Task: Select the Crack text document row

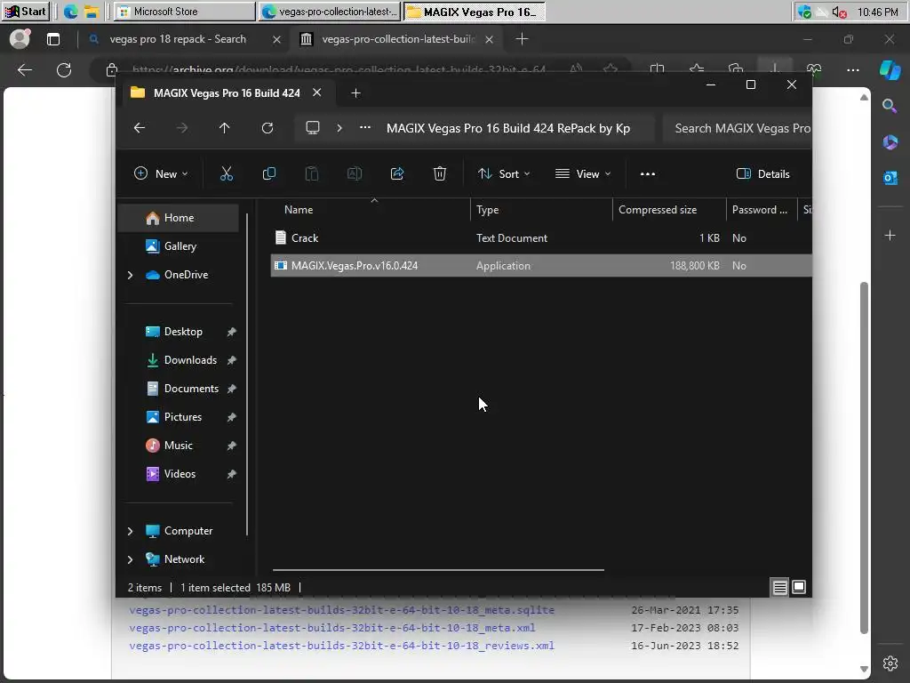Action: [x=541, y=238]
